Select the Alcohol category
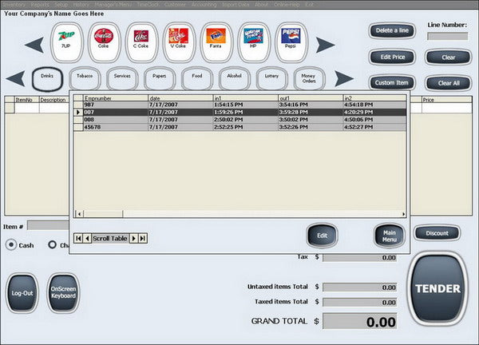Screen dimensions: 479x345 234,79
